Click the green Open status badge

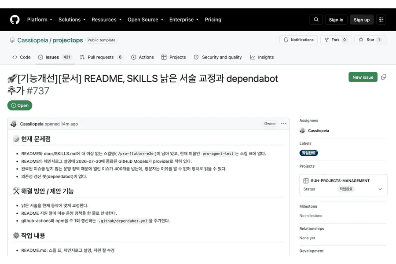click(20, 105)
